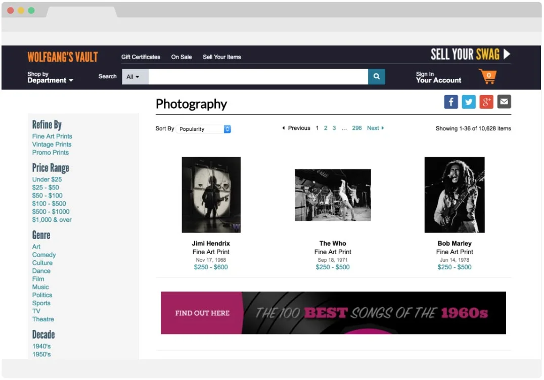Select current page 1 in pagination
The width and height of the screenshot is (544, 380).
pos(317,128)
